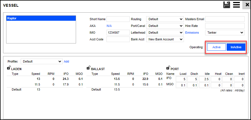
Task: Click the Add profile link
Action: (66, 61)
